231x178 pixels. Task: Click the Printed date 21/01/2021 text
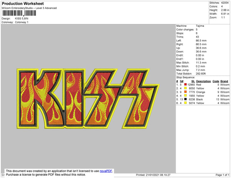[x=153, y=175]
